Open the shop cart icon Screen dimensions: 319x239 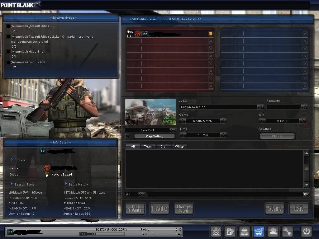(x=259, y=231)
